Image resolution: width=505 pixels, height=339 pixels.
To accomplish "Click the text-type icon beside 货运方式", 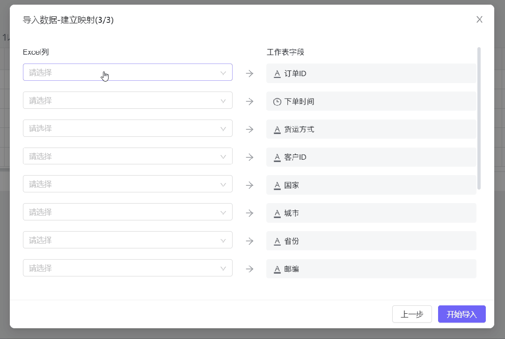I will coord(277,129).
